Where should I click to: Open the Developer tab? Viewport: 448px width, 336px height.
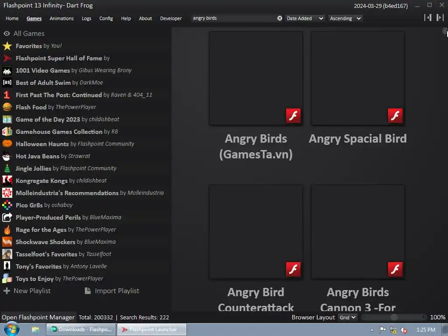click(x=171, y=18)
